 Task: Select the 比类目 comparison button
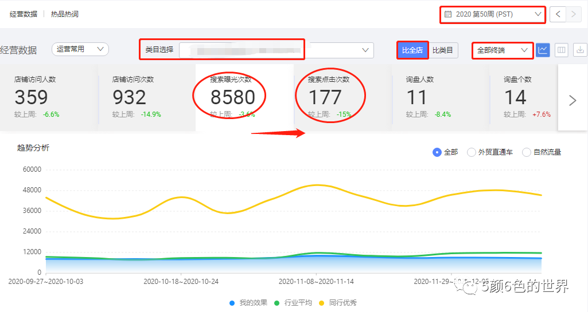point(443,50)
